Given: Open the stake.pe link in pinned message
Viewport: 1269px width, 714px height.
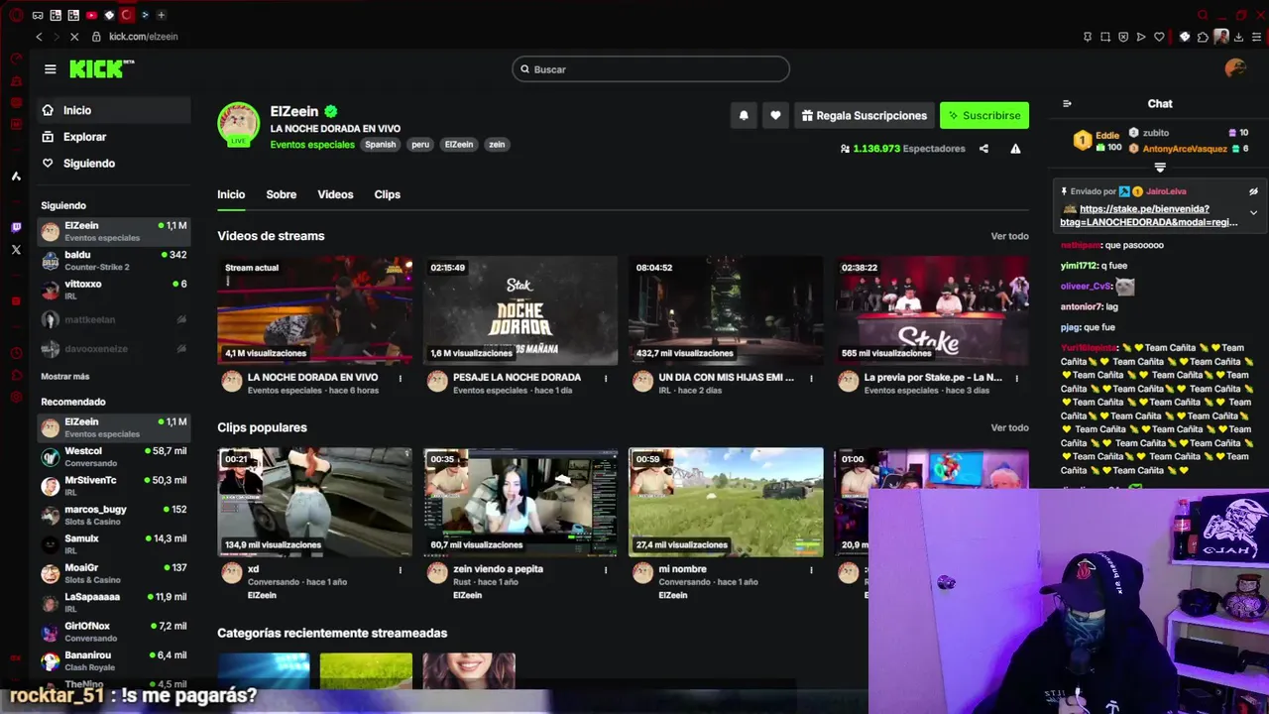Looking at the screenshot, I should [x=1149, y=215].
